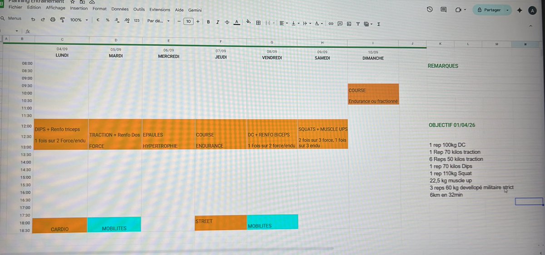Click the font size field showing 10
The width and height of the screenshot is (545, 255).
point(188,21)
